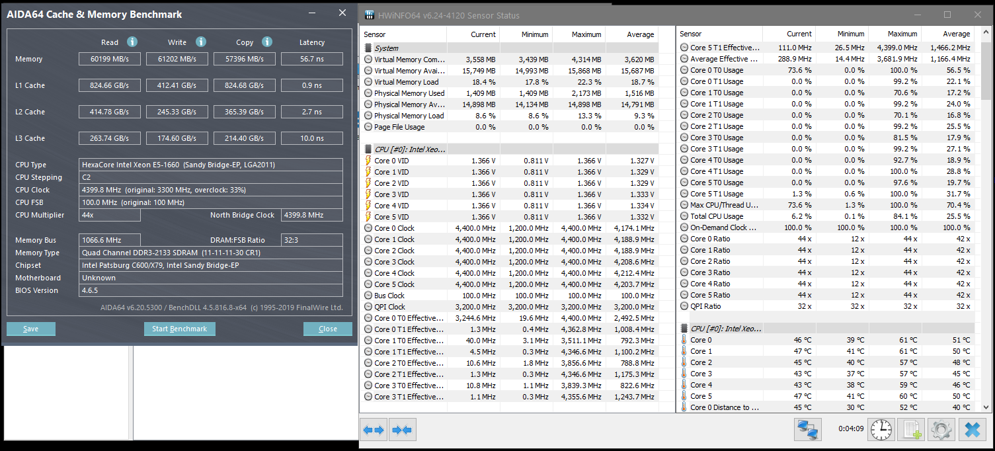The width and height of the screenshot is (995, 451).
Task: Select the Core 0 Distance to TjMAX row
Action: coord(826,407)
